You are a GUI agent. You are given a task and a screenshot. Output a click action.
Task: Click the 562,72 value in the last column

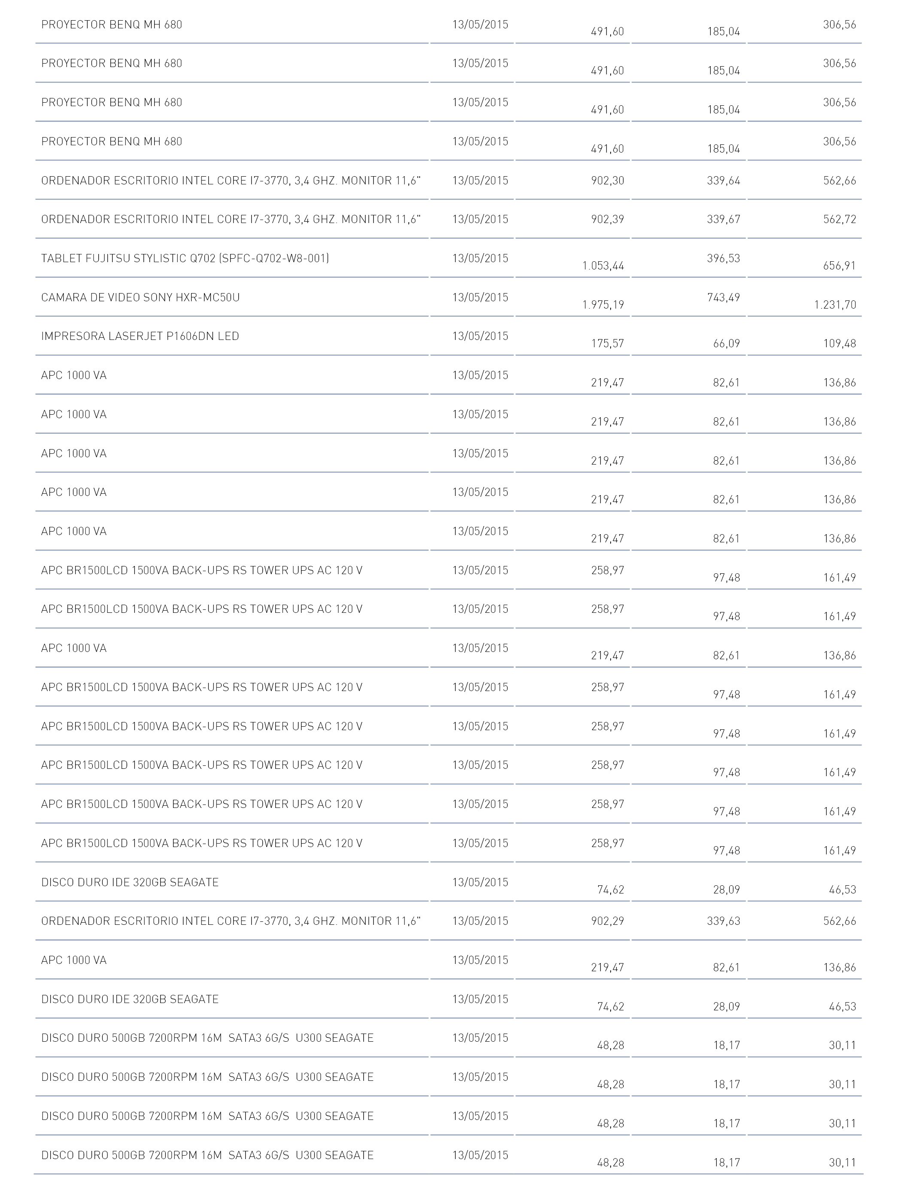(x=840, y=219)
